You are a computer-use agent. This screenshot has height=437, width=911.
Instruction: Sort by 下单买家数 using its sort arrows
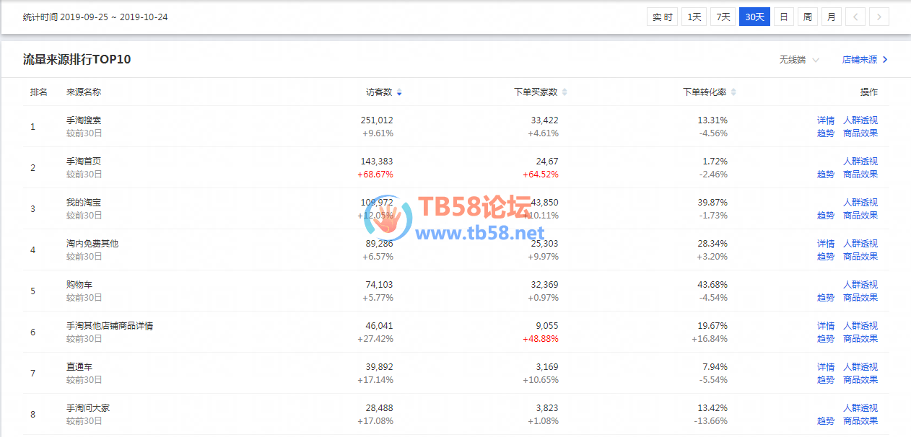tap(565, 92)
